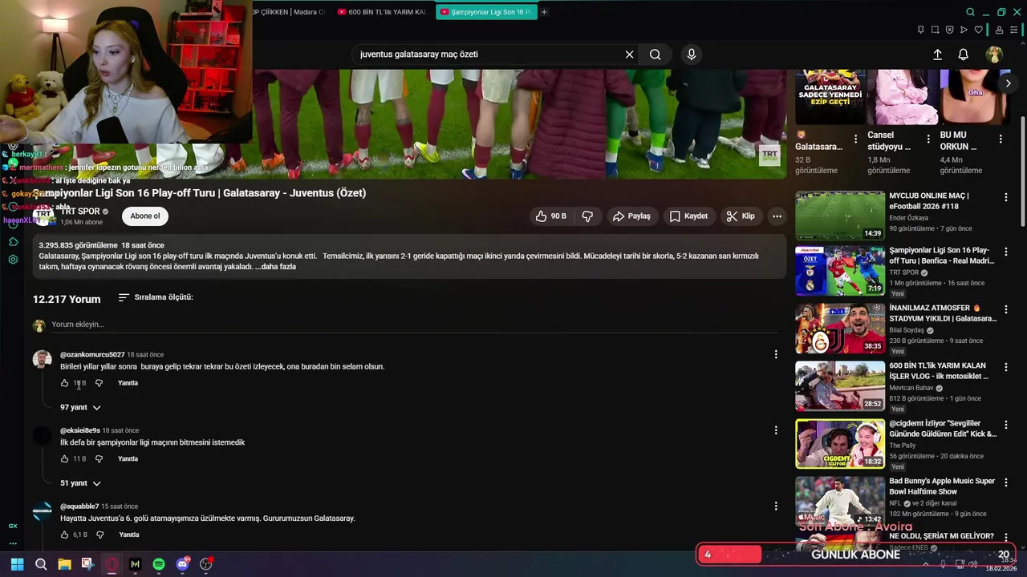1027x577 pixels.
Task: Click the Kaydet save button
Action: [x=688, y=216]
